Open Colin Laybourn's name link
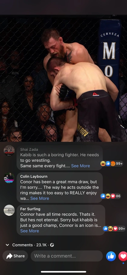This screenshot has height=275, width=127. [x=34, y=176]
